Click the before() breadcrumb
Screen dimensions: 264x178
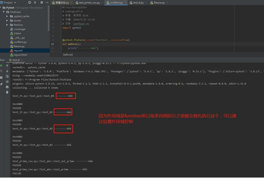coord(68,55)
